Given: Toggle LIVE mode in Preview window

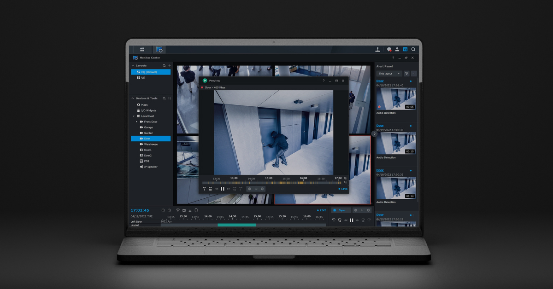Looking at the screenshot, I should pos(343,189).
